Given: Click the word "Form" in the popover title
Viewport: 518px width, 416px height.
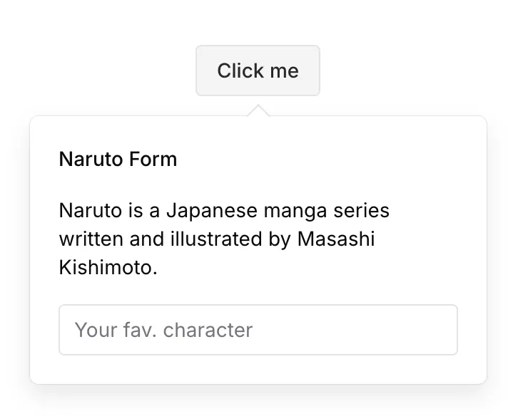Looking at the screenshot, I should (153, 159).
